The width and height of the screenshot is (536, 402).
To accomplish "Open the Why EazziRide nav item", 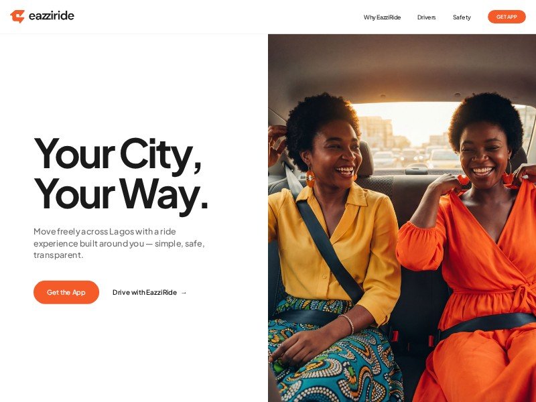I will click(x=382, y=17).
